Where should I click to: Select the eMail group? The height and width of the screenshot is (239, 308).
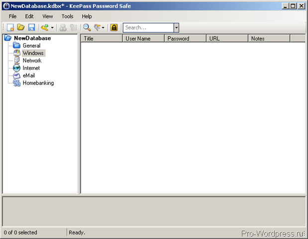tap(29, 76)
